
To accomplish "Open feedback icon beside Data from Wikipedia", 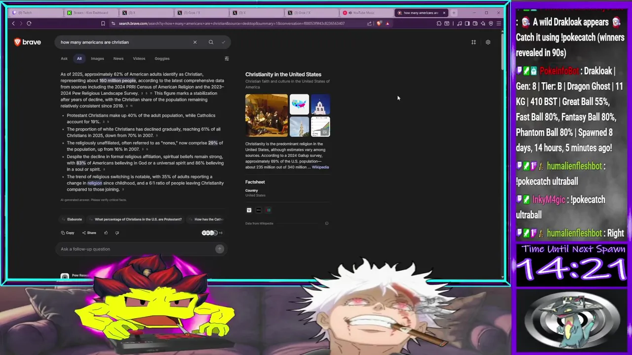I will click(326, 223).
